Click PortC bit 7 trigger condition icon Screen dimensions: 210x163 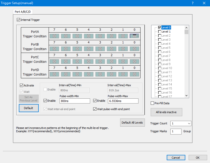click(x=54, y=62)
